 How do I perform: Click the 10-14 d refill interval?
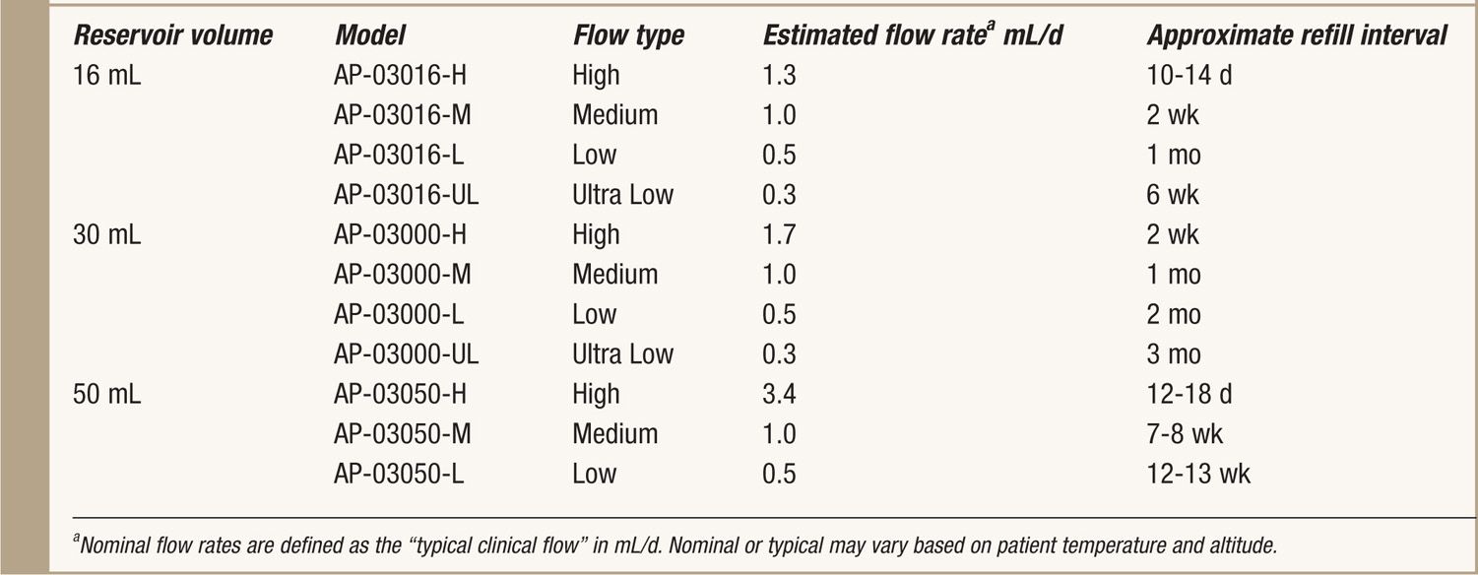1189,75
